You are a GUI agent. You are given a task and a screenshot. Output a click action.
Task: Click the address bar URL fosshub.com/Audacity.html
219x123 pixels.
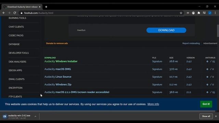pos(39,13)
